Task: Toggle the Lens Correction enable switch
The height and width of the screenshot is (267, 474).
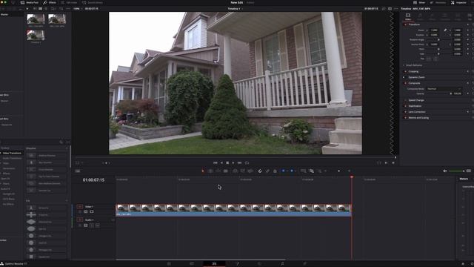Action: [x=405, y=112]
